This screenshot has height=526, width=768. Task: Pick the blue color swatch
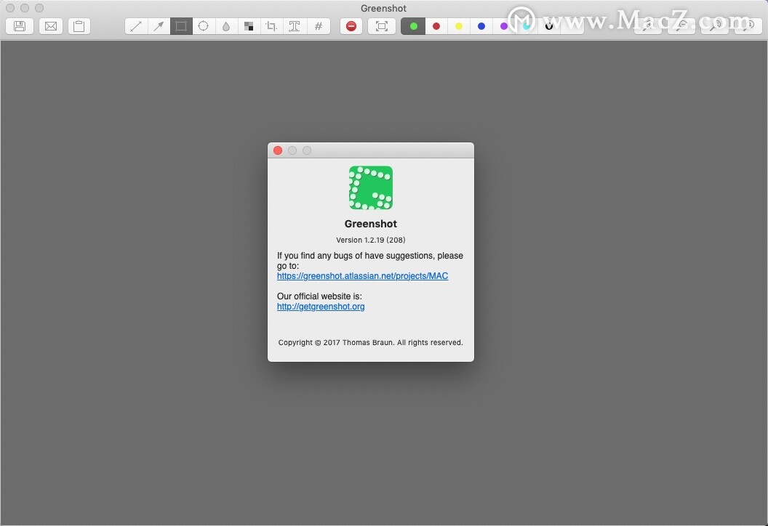pos(481,26)
